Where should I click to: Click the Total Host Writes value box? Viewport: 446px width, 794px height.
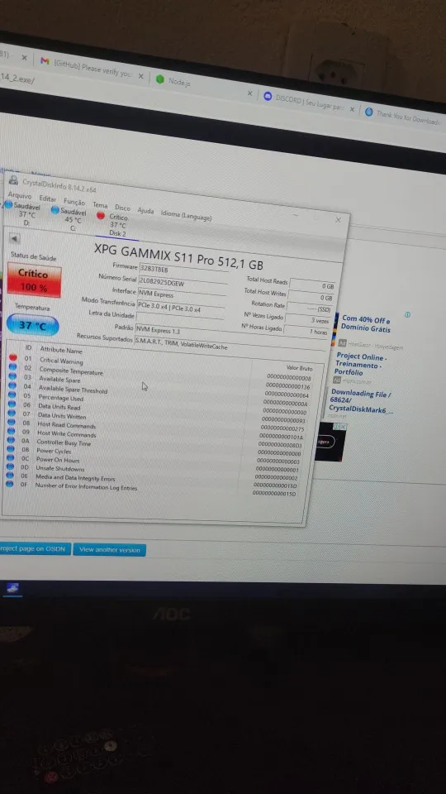click(311, 297)
